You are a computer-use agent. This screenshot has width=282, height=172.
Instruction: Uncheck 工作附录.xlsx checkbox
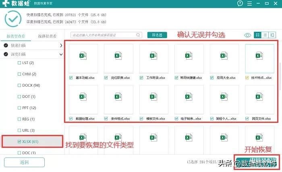point(141,78)
